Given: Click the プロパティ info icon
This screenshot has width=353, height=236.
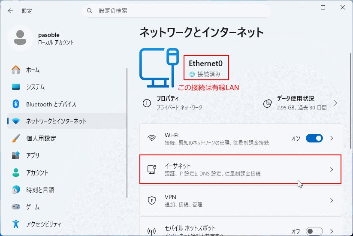Looking at the screenshot, I should point(147,103).
